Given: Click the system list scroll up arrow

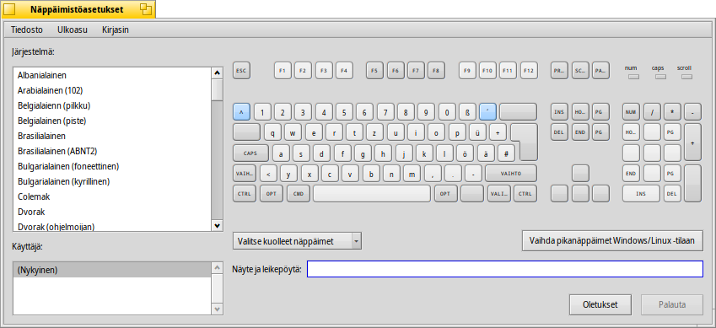Looking at the screenshot, I should click(218, 73).
